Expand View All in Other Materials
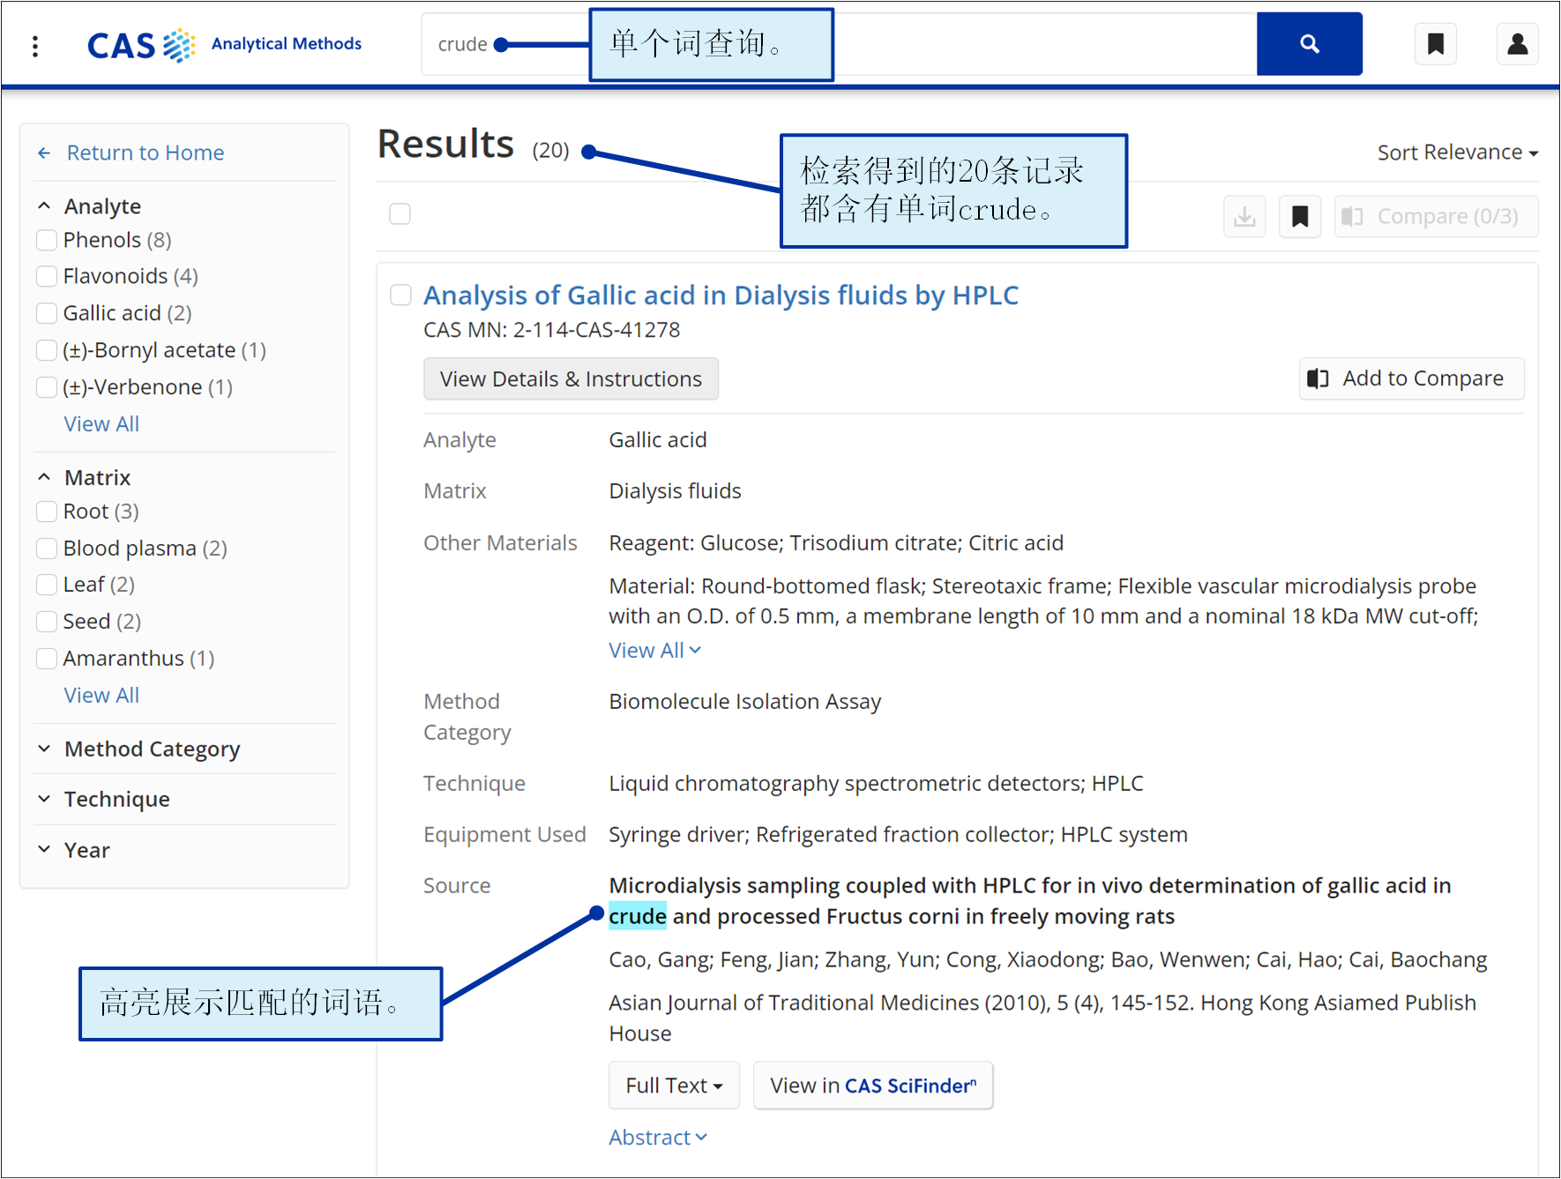The image size is (1561, 1179). (654, 651)
